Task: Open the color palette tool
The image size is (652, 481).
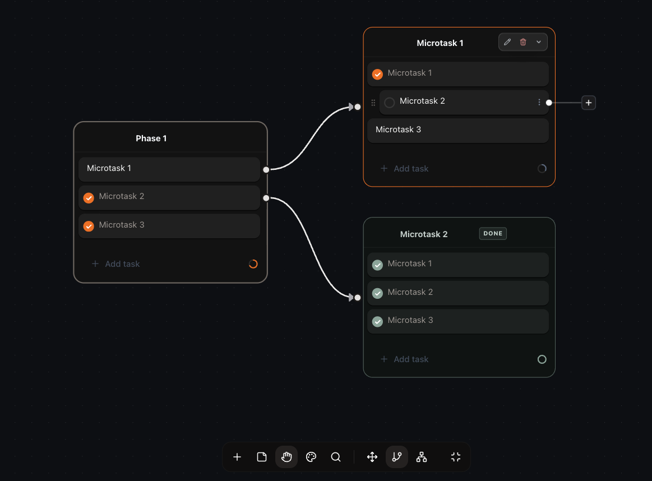Action: tap(311, 457)
